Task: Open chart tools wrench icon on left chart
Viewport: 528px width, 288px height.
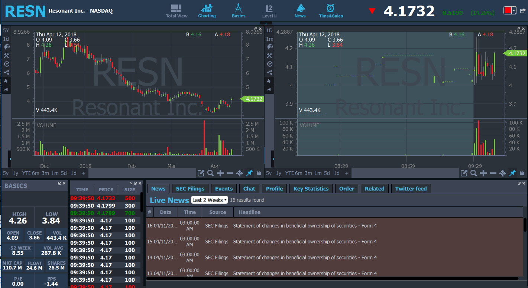Action: pyautogui.click(x=6, y=55)
